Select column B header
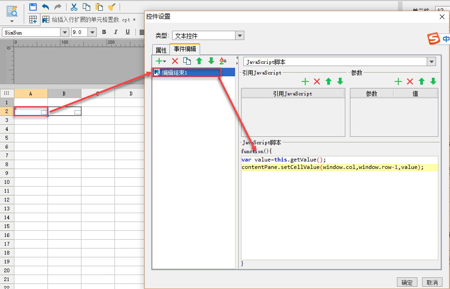 point(64,94)
